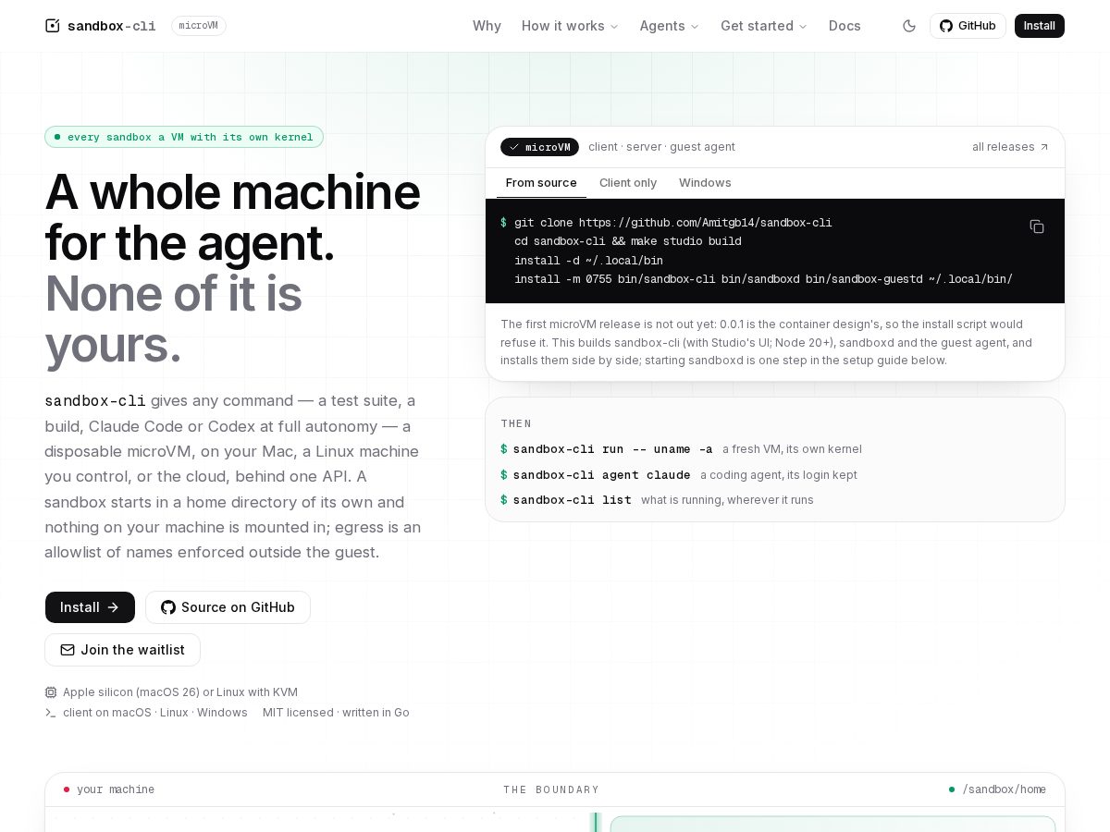1110x832 pixels.
Task: Open the Why nav item
Action: pyautogui.click(x=487, y=26)
